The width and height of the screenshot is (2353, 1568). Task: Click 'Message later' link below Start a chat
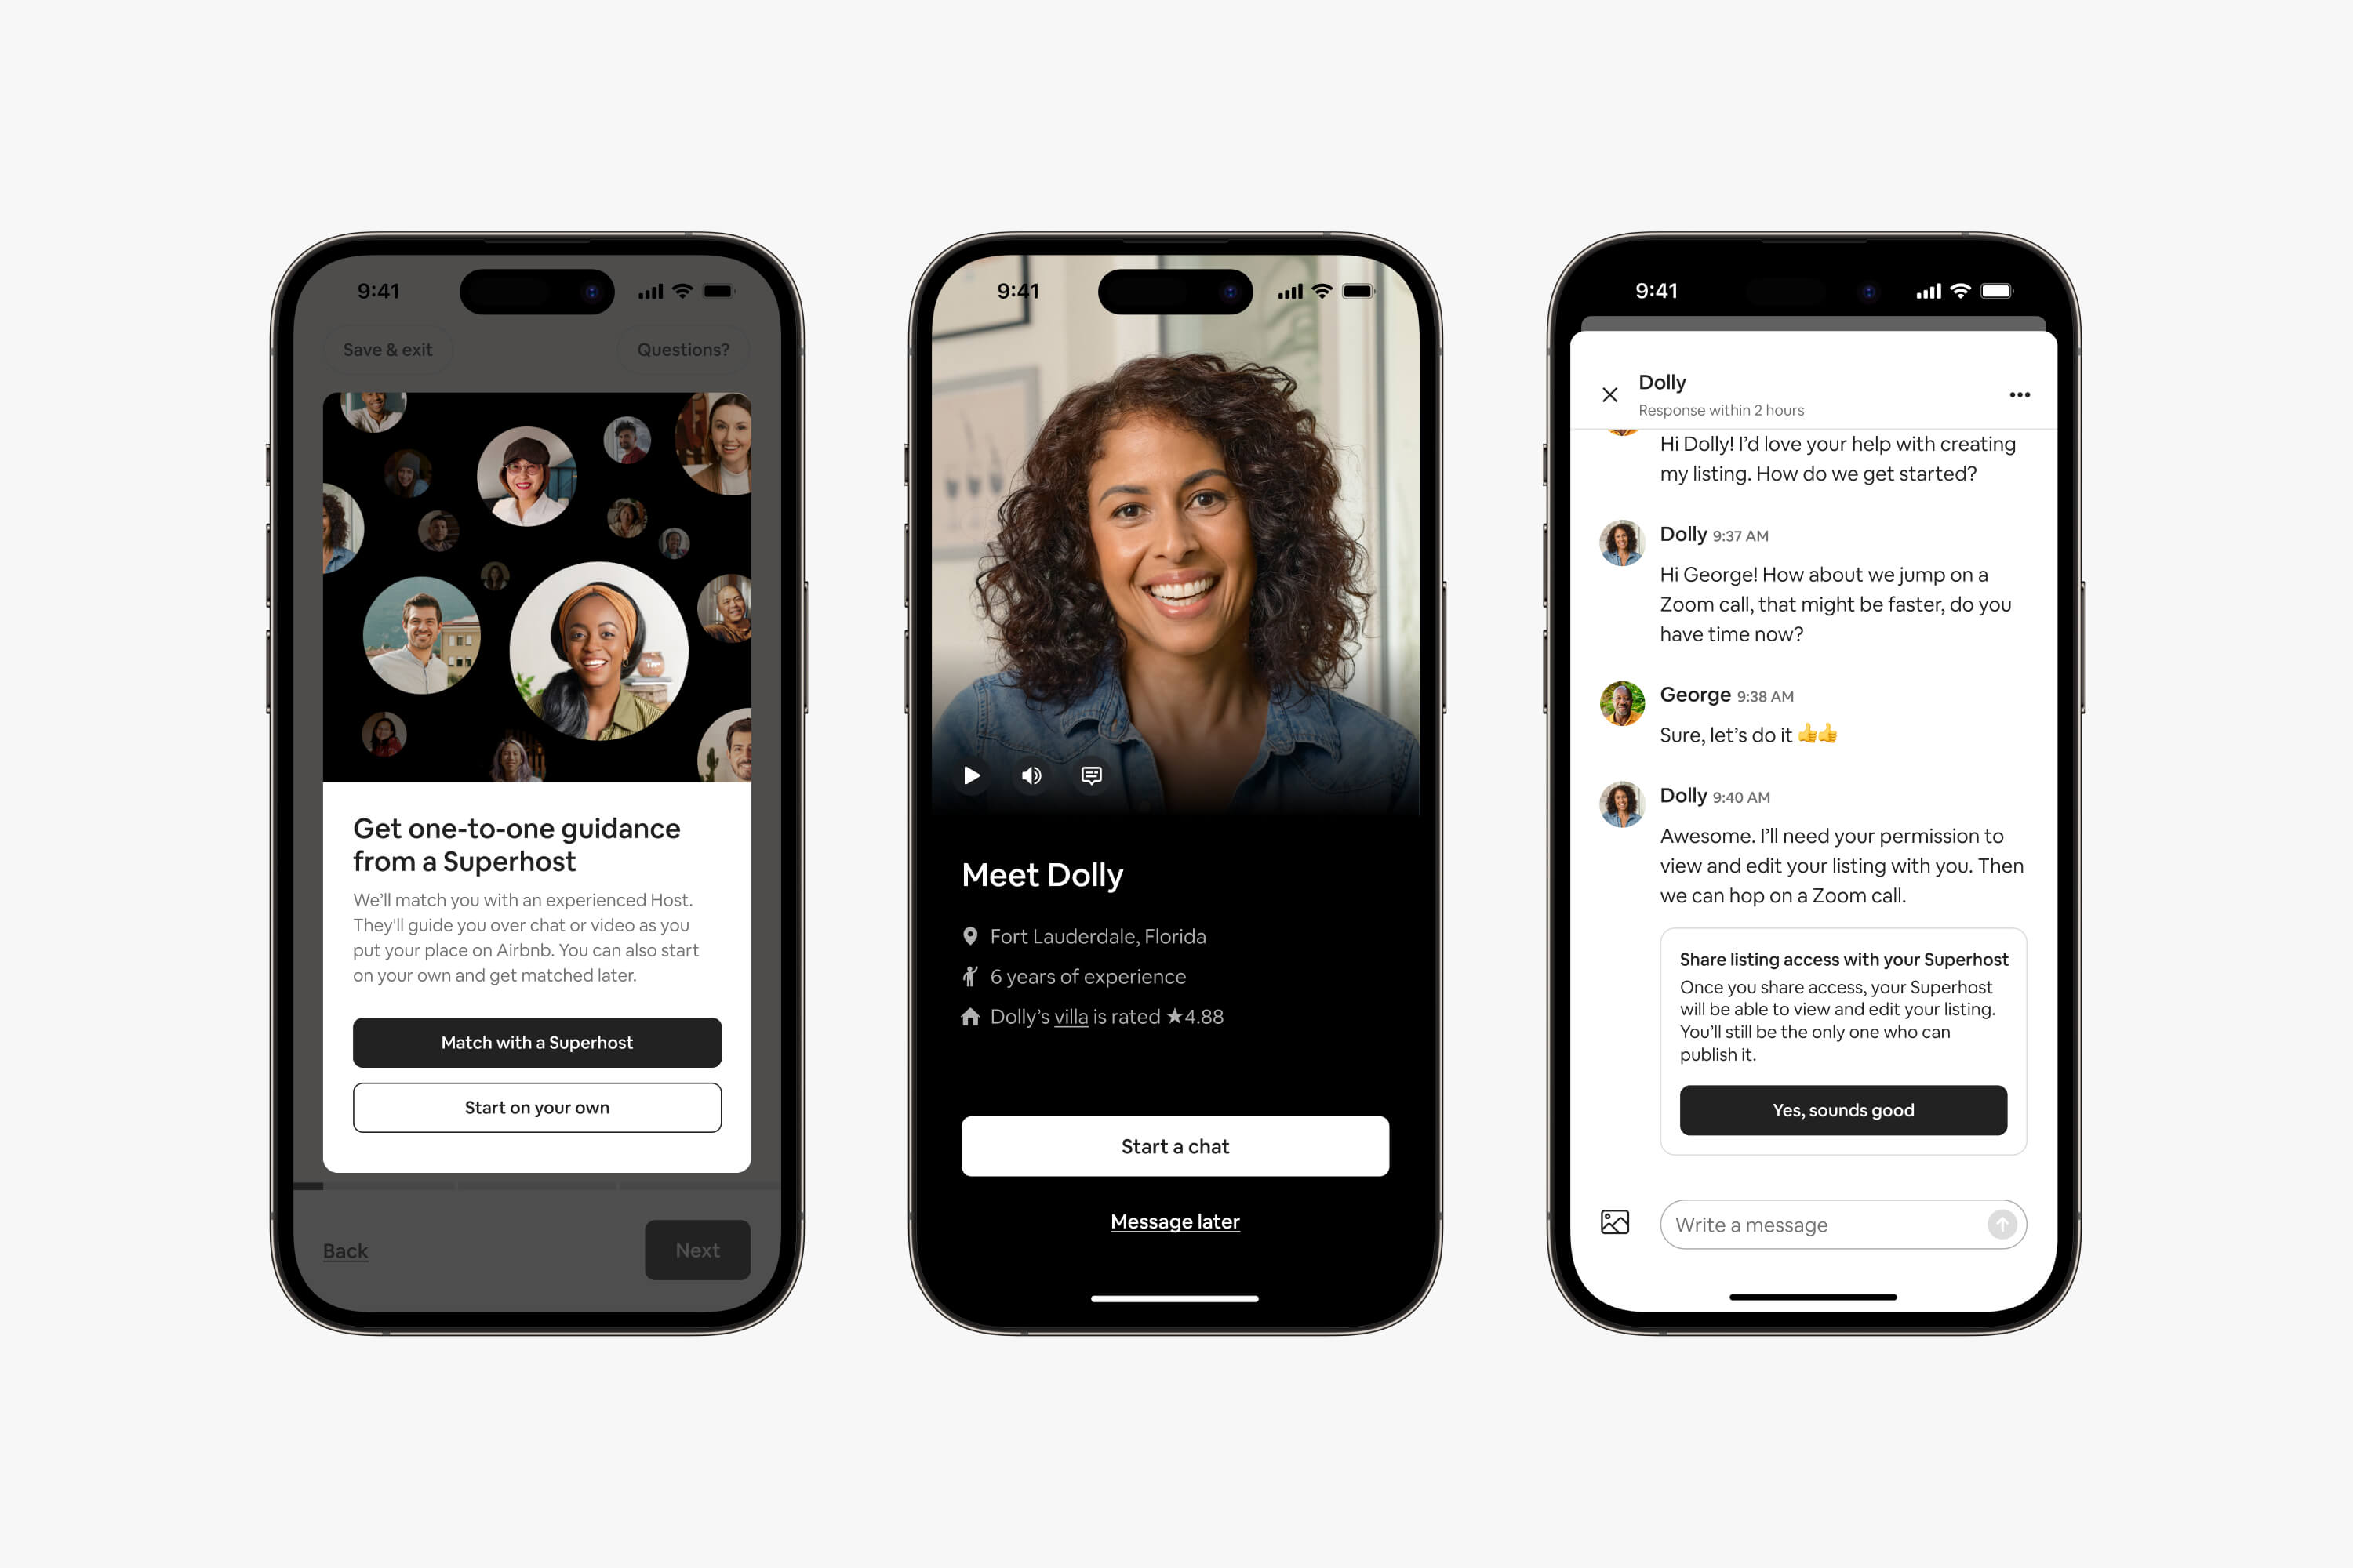1175,1220
